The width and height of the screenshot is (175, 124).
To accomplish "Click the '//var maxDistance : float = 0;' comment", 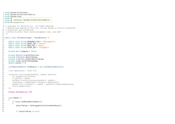I will click(x=22, y=71).
